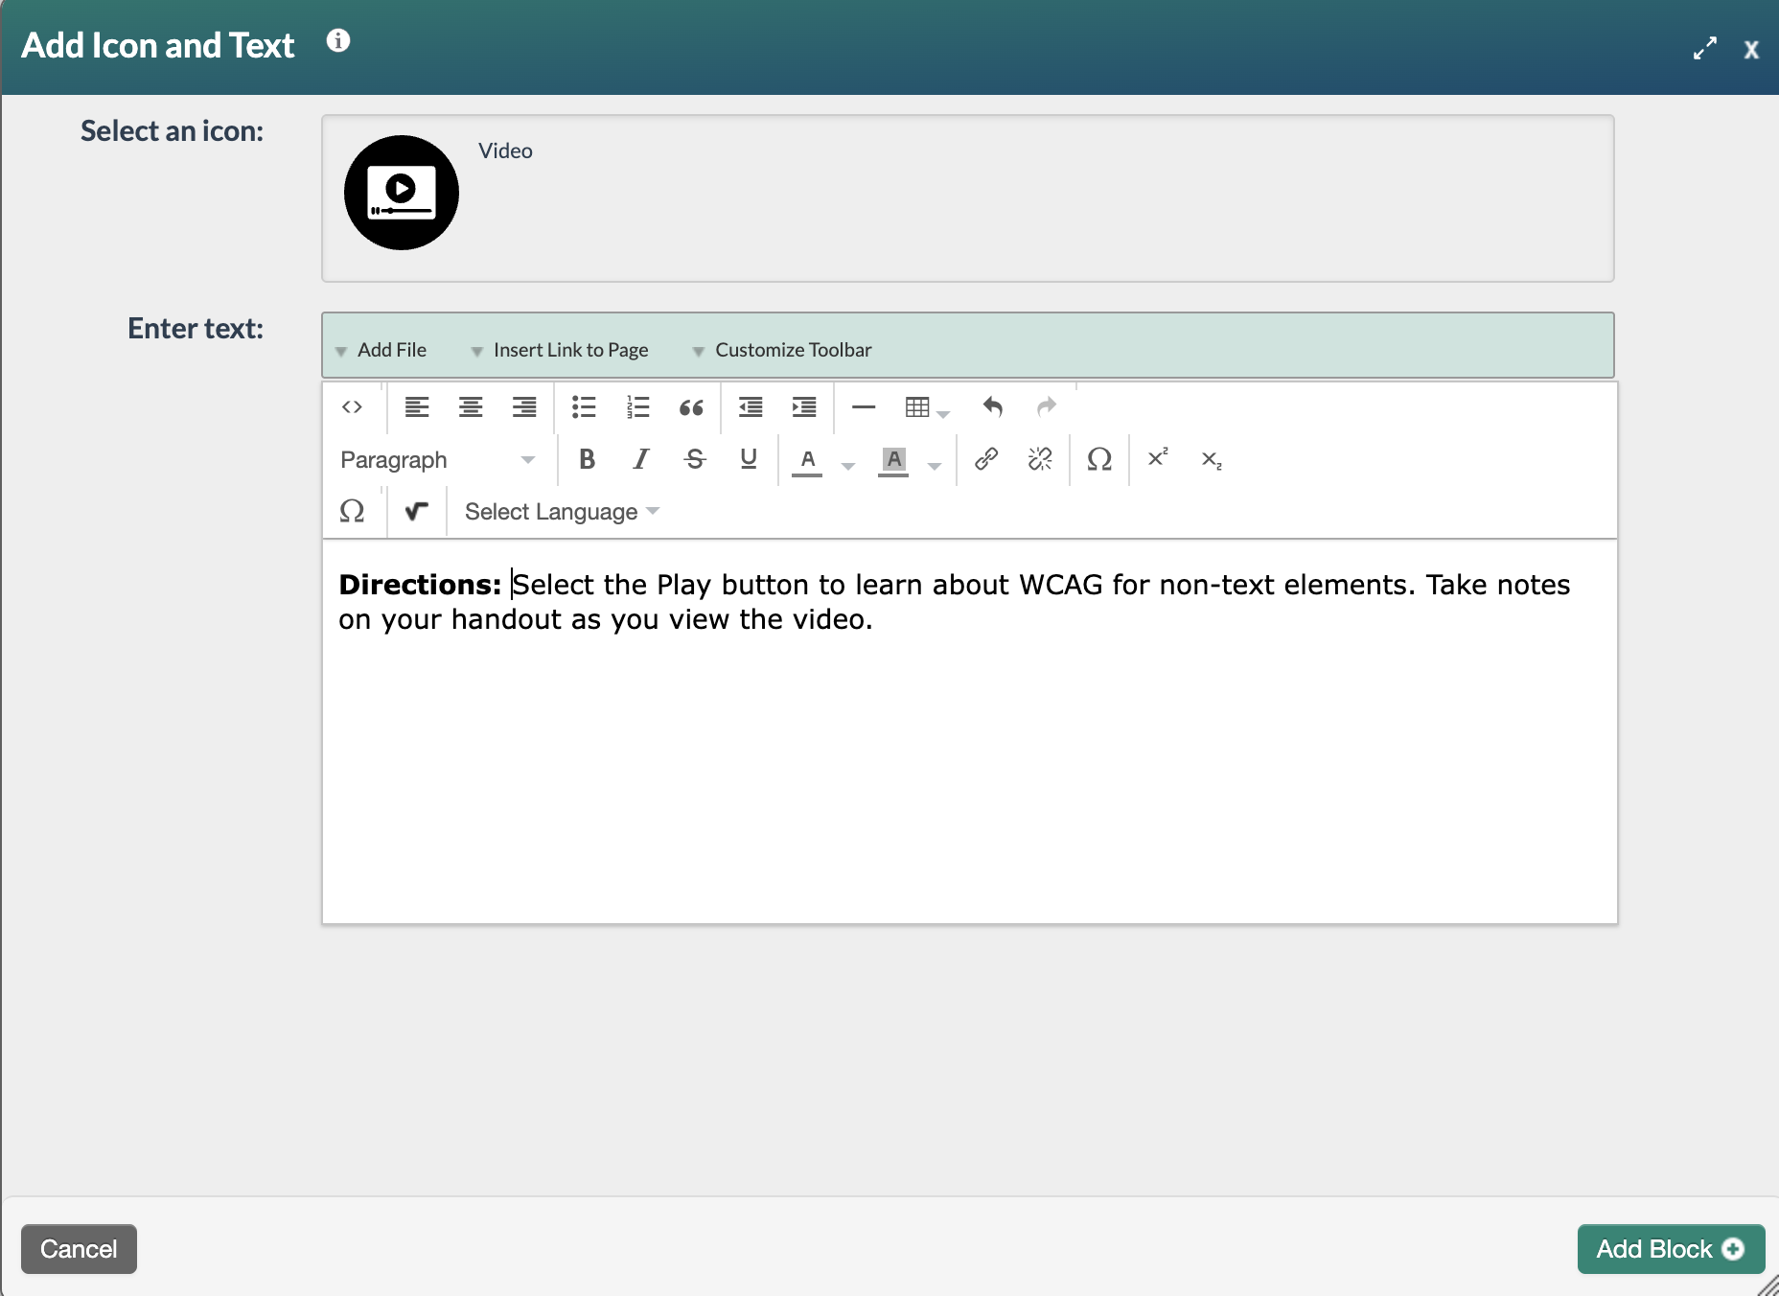Toggle italic formatting
This screenshot has height=1296, width=1779.
coord(641,460)
